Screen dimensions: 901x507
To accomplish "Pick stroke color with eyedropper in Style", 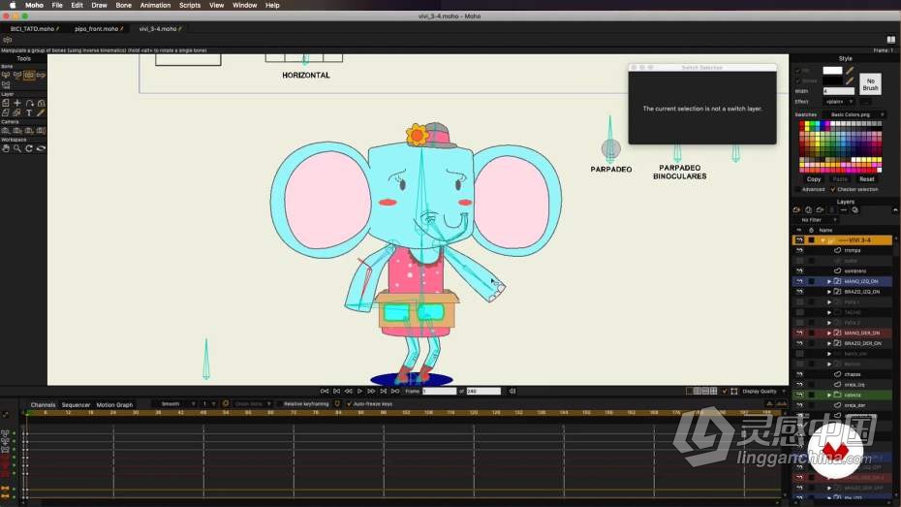I will point(850,80).
